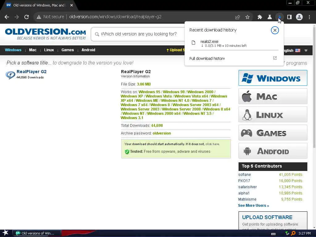Open realg2.exe download entry
This screenshot has width=316, height=237.
(x=234, y=43)
